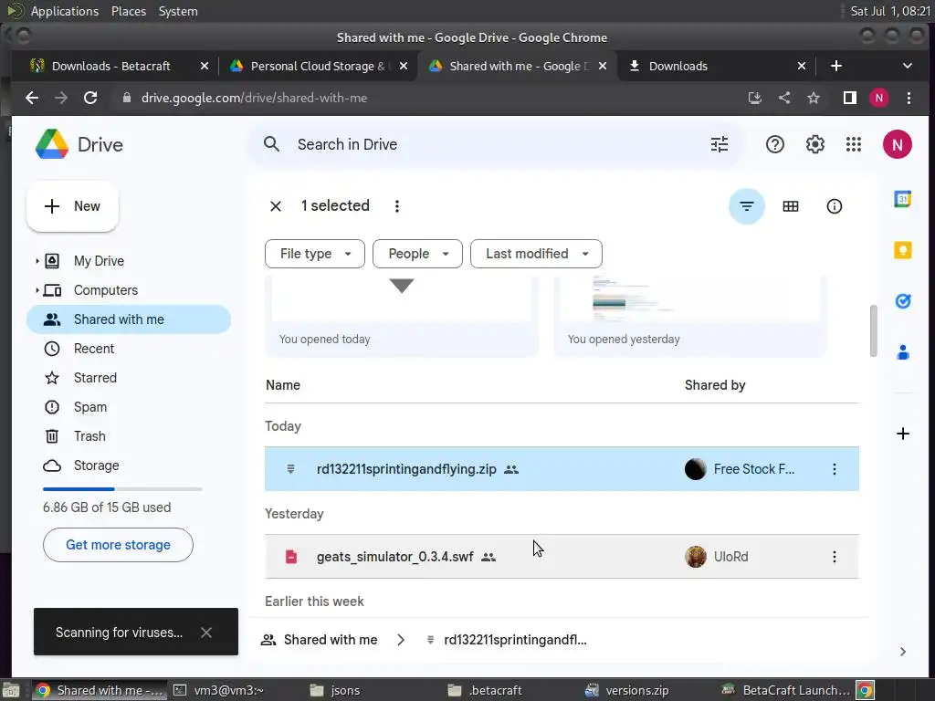
Task: Open more actions for the selected file
Action: (x=396, y=206)
